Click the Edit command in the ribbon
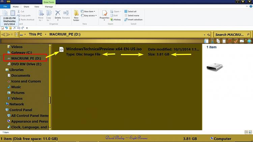 click(114, 15)
